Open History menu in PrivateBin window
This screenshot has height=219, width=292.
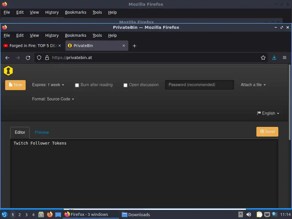(x=52, y=35)
